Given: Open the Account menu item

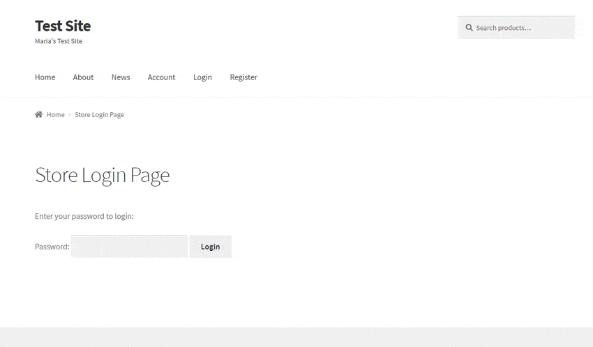Looking at the screenshot, I should [161, 77].
